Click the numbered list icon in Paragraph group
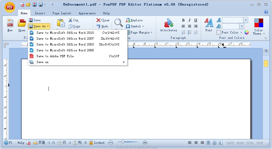This screenshot has height=149, width=272. pyautogui.click(x=183, y=32)
